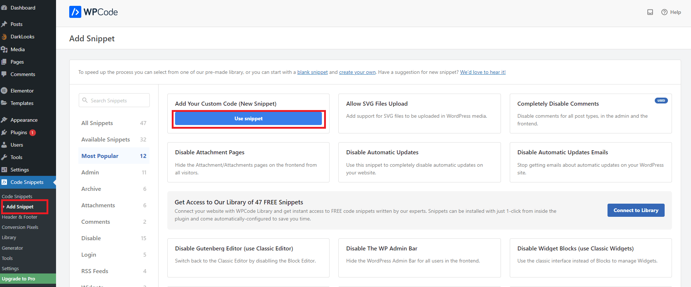The width and height of the screenshot is (691, 287).
Task: Select the Comments snippet category
Action: pos(114,222)
